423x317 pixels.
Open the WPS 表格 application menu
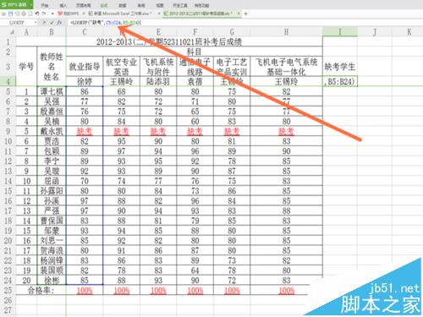[14, 4]
